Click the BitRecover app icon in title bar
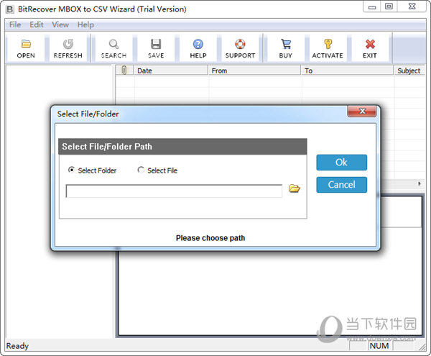 (9, 9)
